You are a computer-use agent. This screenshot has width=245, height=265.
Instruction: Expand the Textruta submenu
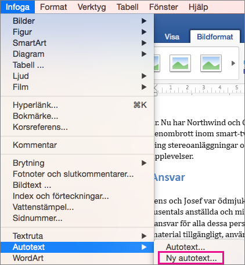[77, 236]
